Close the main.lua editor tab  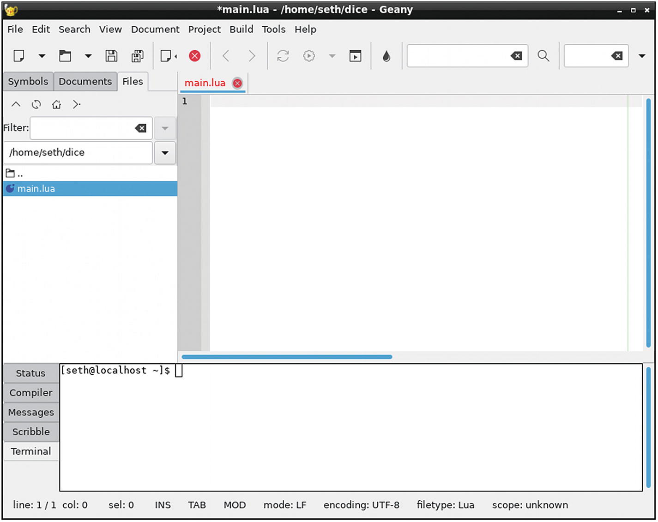click(x=237, y=83)
